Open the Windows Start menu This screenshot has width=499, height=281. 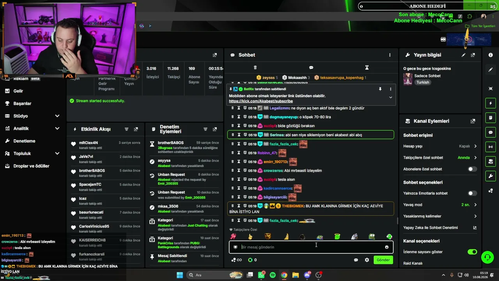click(180, 275)
